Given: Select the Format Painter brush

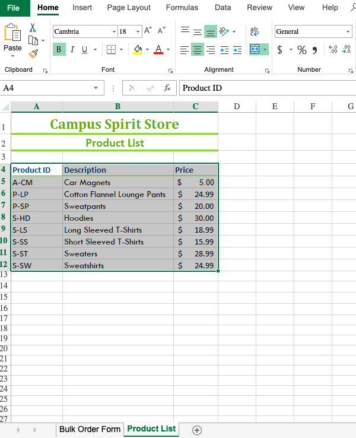Looking at the screenshot, I should pos(33,53).
